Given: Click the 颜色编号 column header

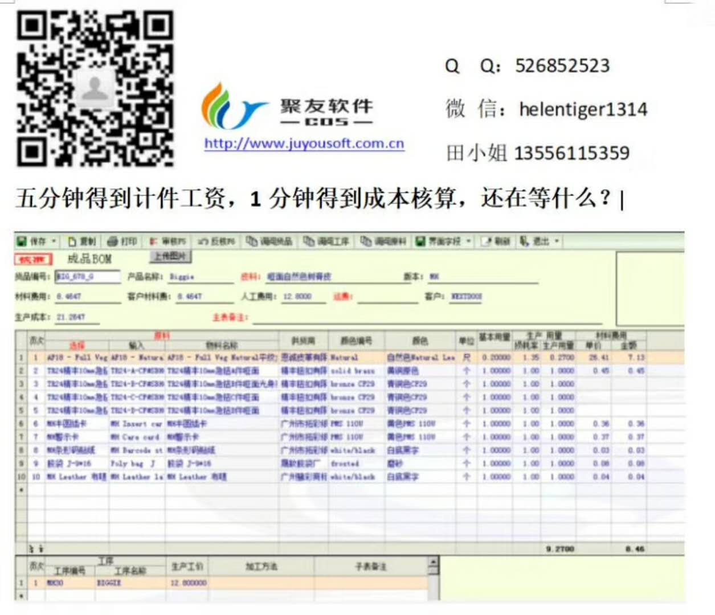Looking at the screenshot, I should point(356,341).
